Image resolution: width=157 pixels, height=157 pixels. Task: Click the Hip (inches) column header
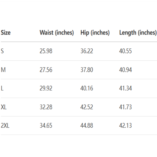pos(95,33)
